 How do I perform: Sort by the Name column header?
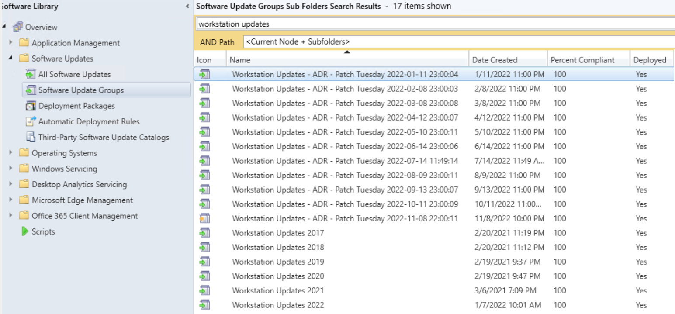coord(348,60)
